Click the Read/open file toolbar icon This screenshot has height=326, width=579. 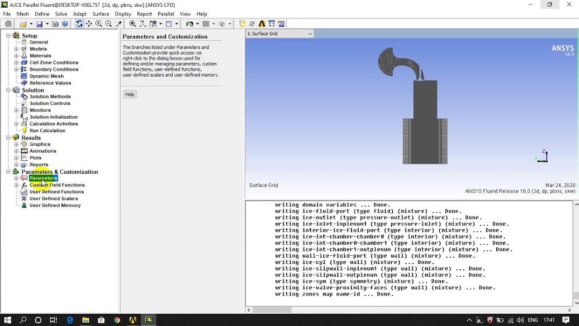(x=23, y=24)
